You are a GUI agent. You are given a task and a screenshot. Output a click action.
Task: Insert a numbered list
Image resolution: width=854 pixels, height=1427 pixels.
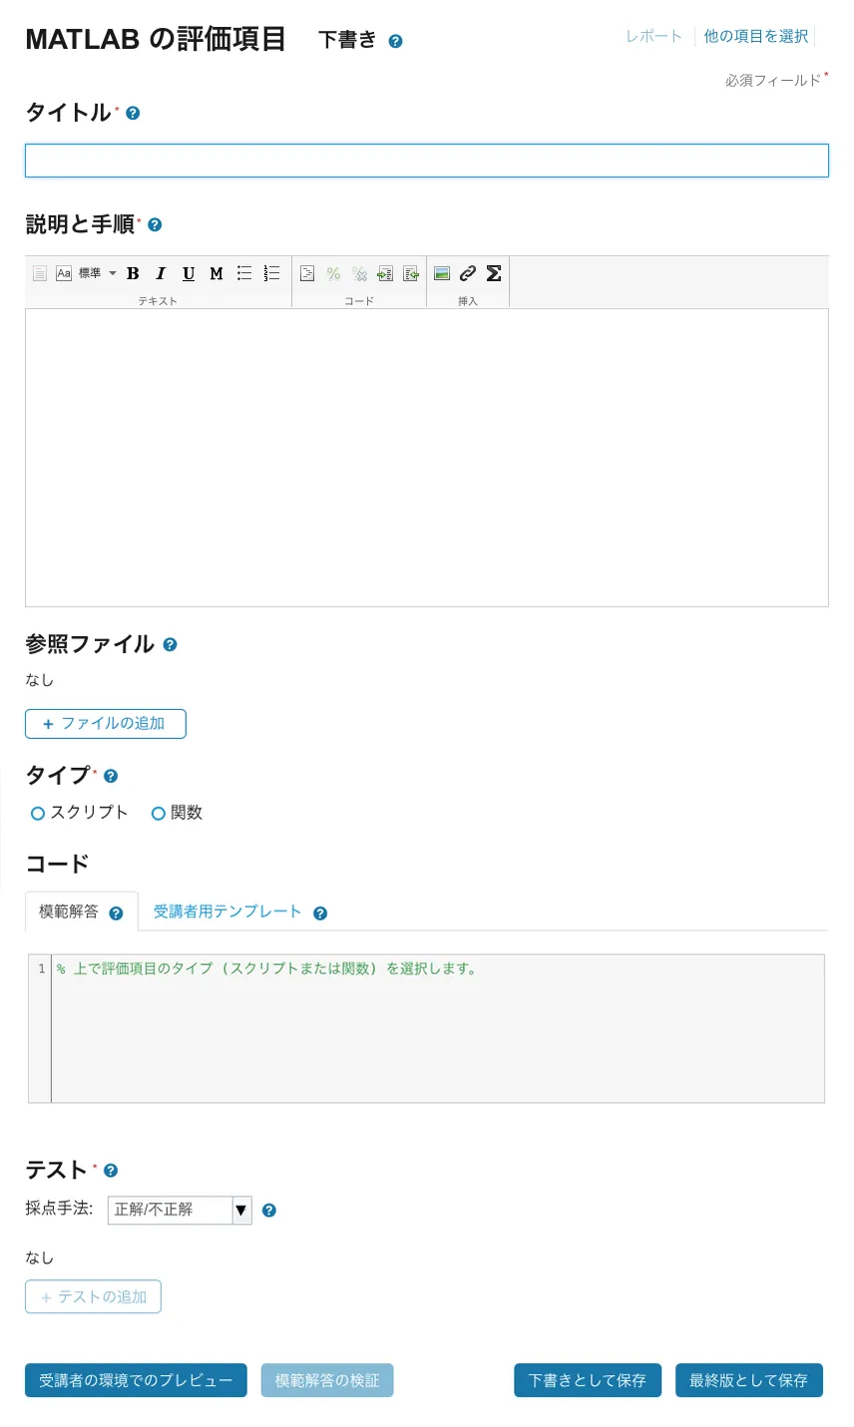point(271,273)
